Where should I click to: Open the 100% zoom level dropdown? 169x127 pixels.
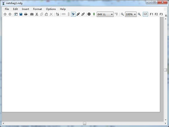[131, 14]
